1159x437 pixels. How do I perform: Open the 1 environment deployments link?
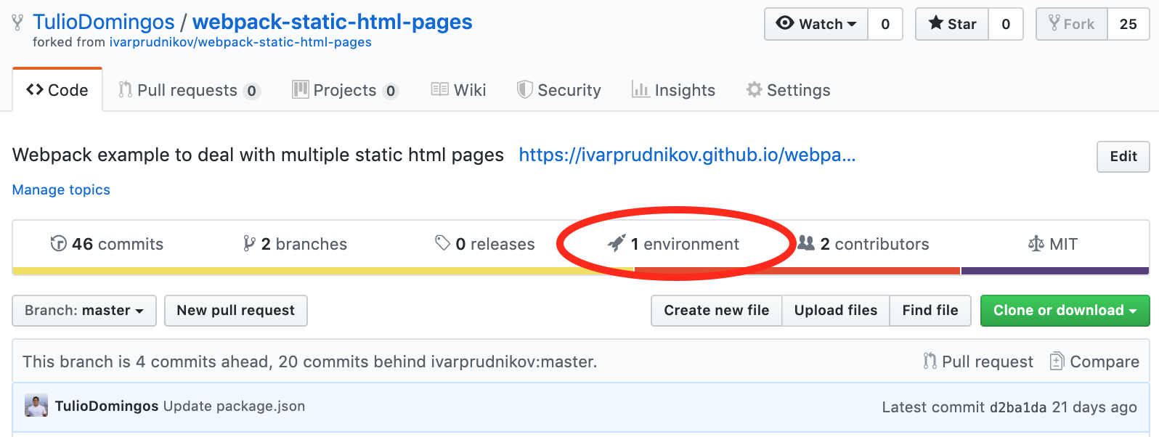(673, 244)
